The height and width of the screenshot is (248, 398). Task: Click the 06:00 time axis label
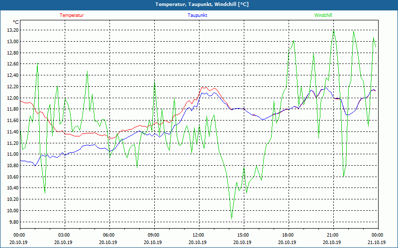[109, 235]
